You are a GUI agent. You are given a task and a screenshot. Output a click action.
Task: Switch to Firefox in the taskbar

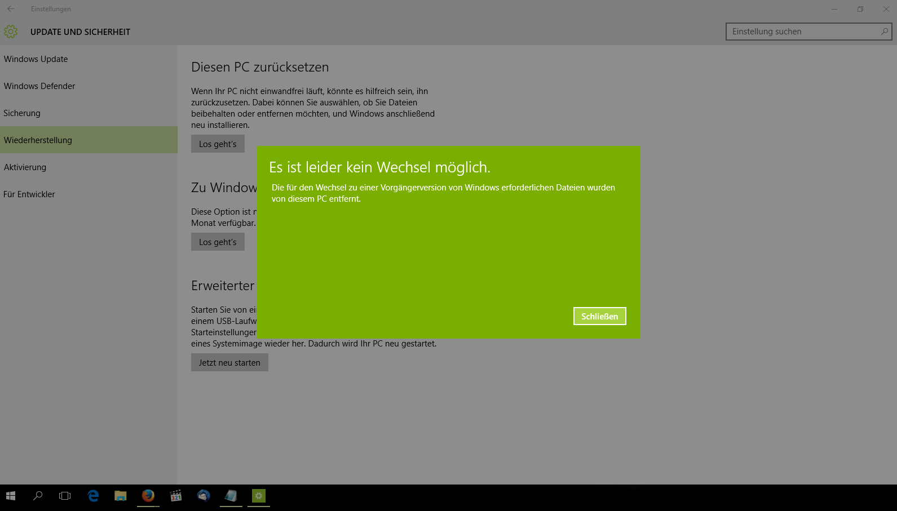tap(148, 496)
